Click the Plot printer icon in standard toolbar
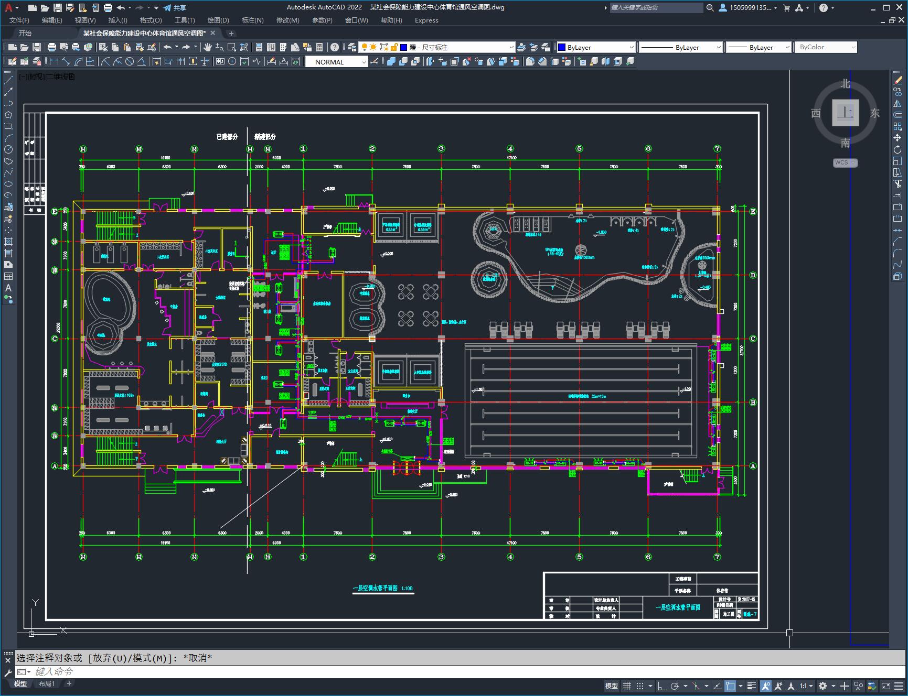 (52, 47)
